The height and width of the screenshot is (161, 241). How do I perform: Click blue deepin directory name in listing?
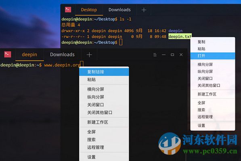click(175, 31)
